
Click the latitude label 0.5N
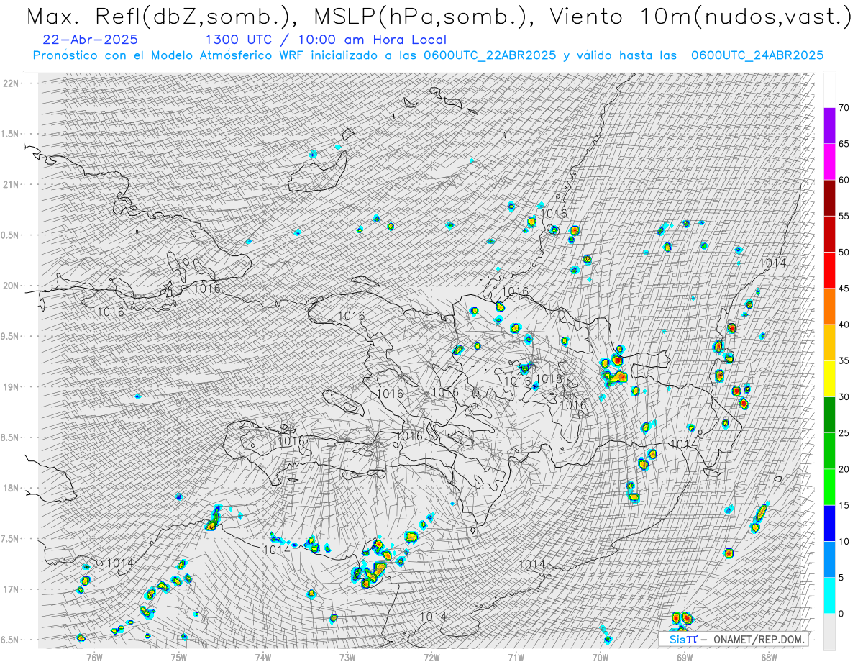point(10,235)
